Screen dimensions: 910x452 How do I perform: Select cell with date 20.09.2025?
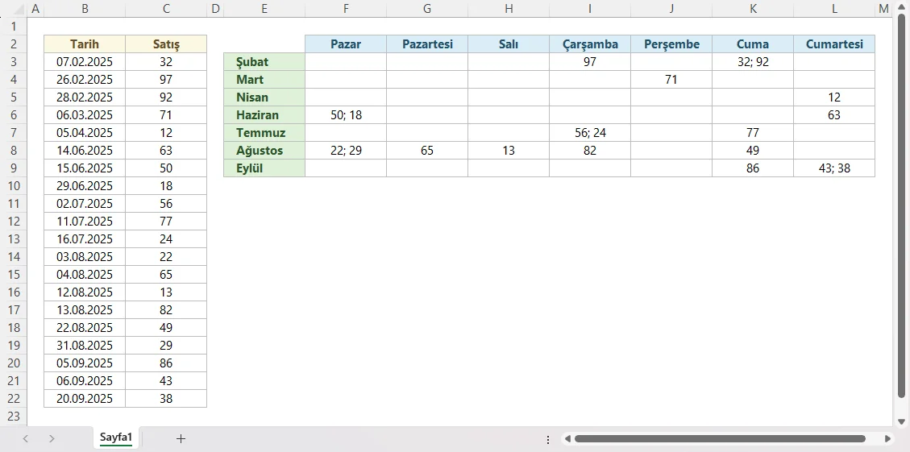[85, 399]
